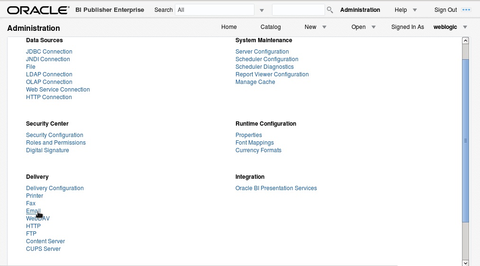Screen dimensions: 480x266
Task: Open Oracle BI Presentation Services link
Action: (x=276, y=188)
